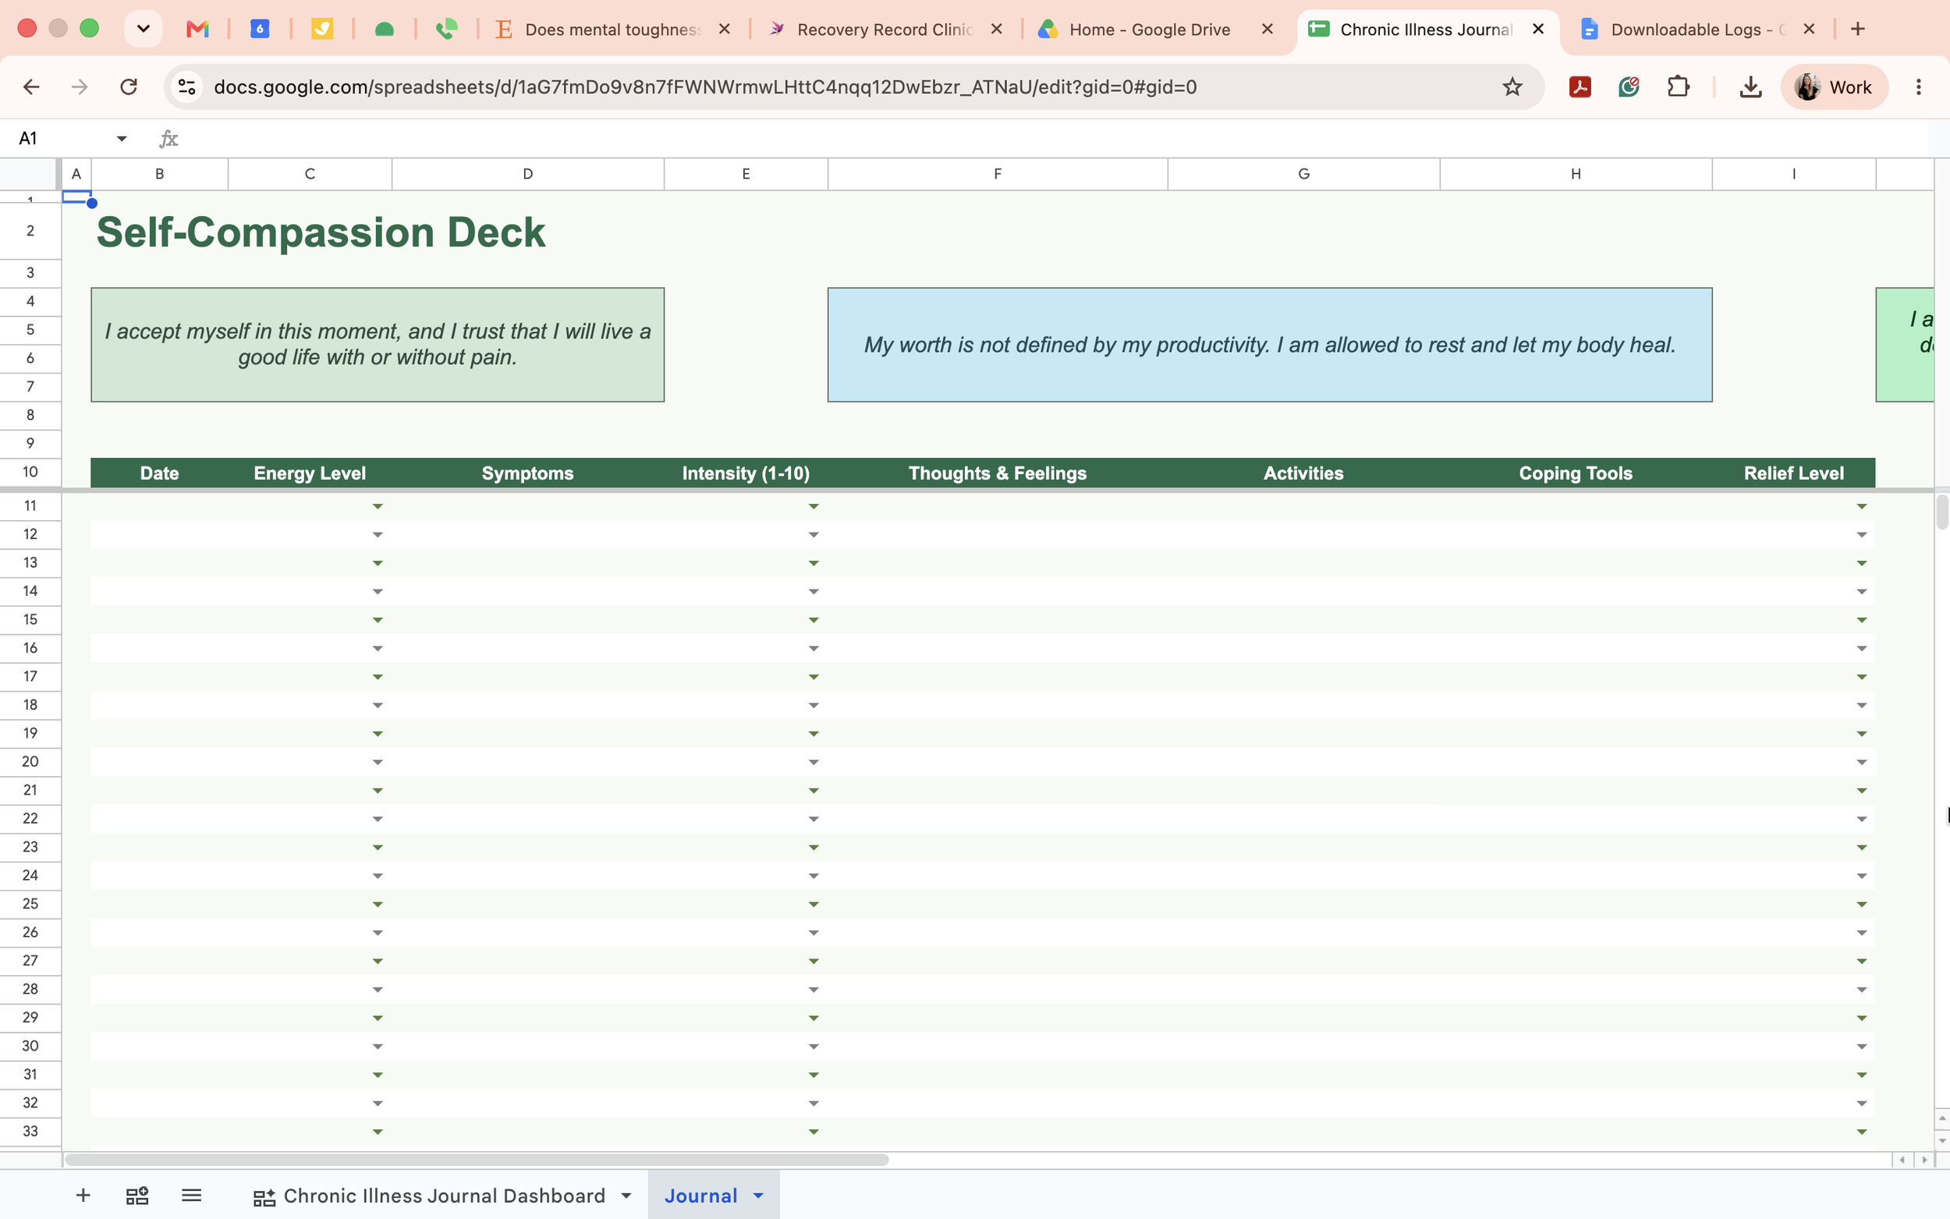Image resolution: width=1950 pixels, height=1219 pixels.
Task: Open the pinned Google Calendar tab
Action: 260,29
